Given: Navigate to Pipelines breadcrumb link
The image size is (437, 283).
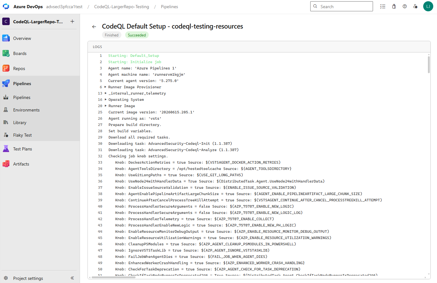Looking at the screenshot, I should [169, 7].
